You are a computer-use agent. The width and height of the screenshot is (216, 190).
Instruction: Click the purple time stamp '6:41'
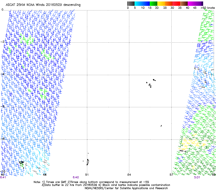[3, 177]
